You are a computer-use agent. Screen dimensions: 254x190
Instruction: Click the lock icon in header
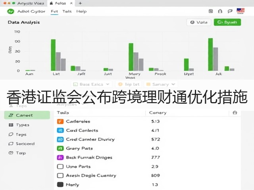pyautogui.click(x=220, y=11)
